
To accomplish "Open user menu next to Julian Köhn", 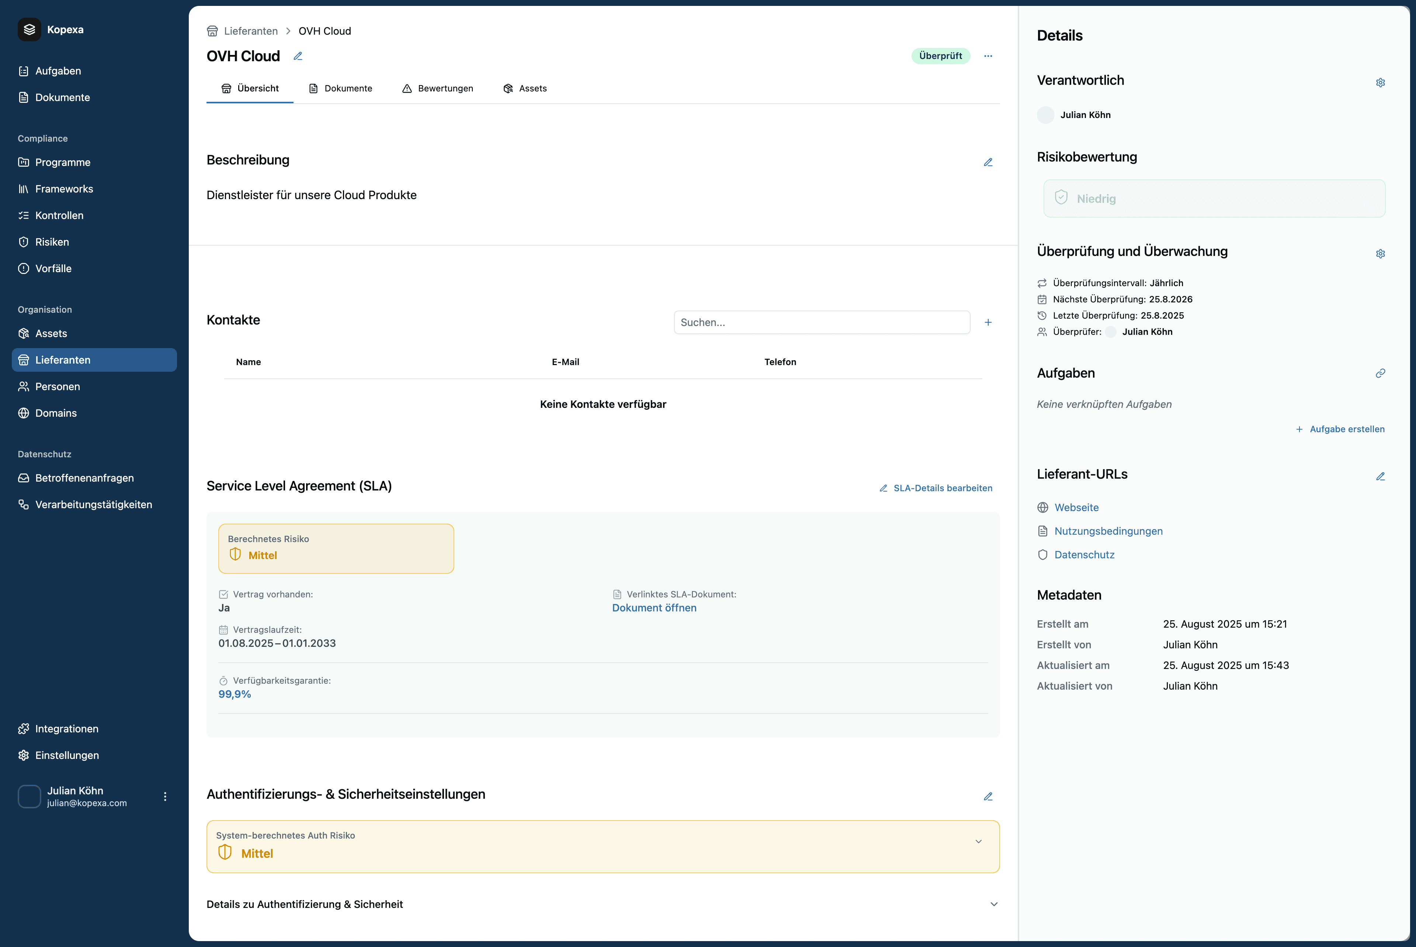I will click(165, 797).
